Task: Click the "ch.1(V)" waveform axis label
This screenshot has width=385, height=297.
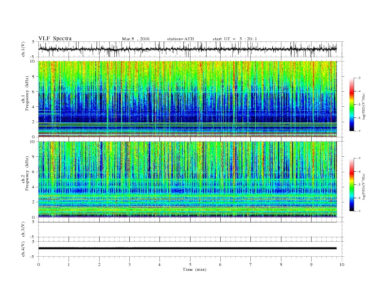Action: click(x=23, y=49)
